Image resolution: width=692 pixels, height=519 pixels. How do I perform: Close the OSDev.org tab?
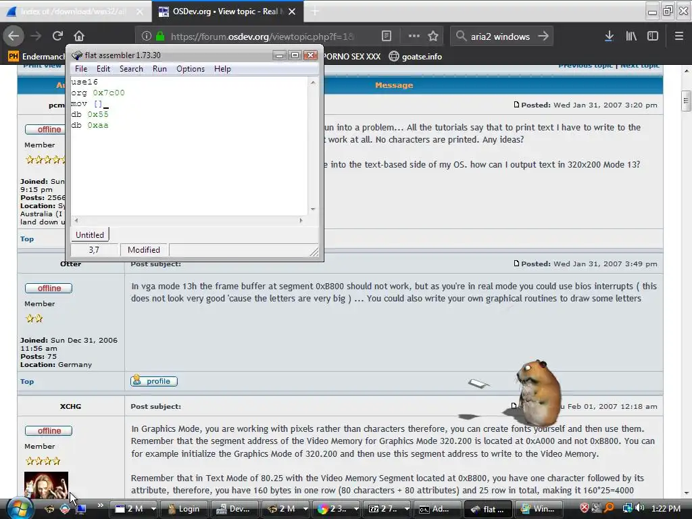tap(292, 11)
